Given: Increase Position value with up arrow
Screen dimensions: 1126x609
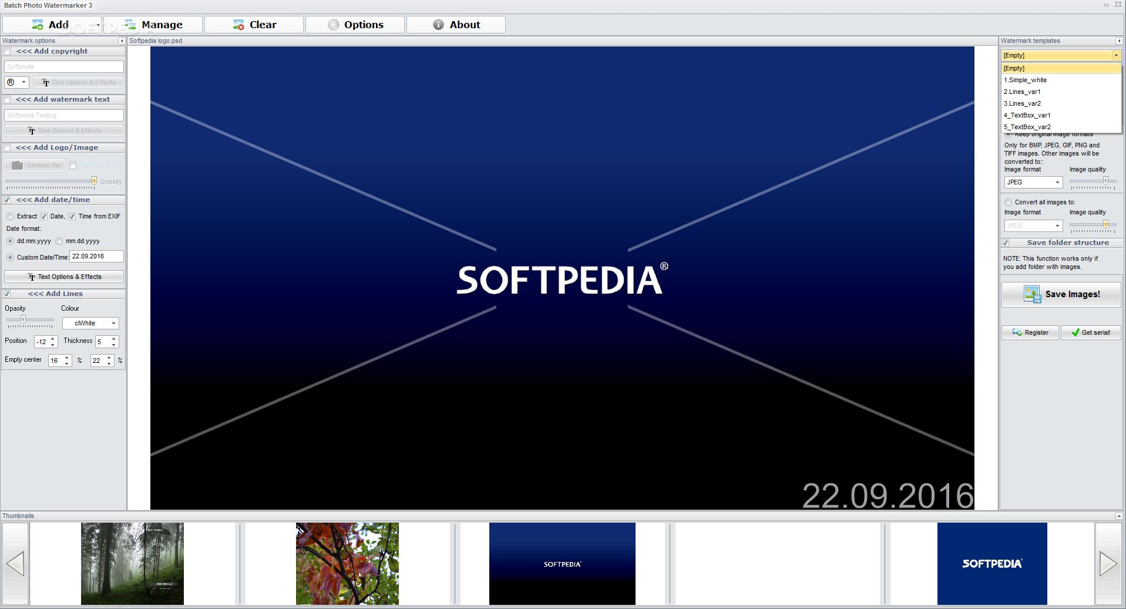Looking at the screenshot, I should [x=53, y=339].
